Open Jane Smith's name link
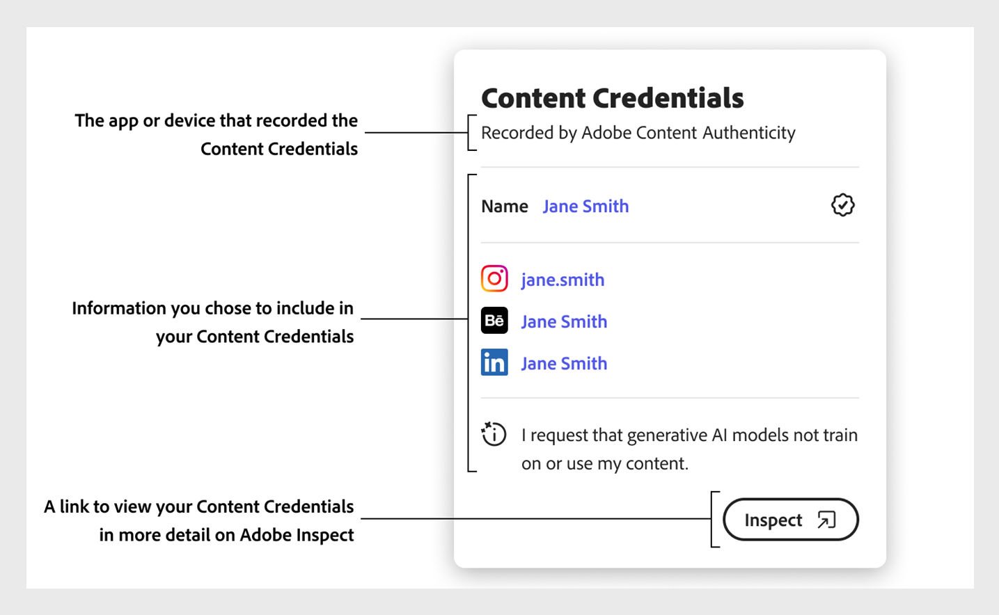Screen dimensions: 999x615 click(585, 206)
